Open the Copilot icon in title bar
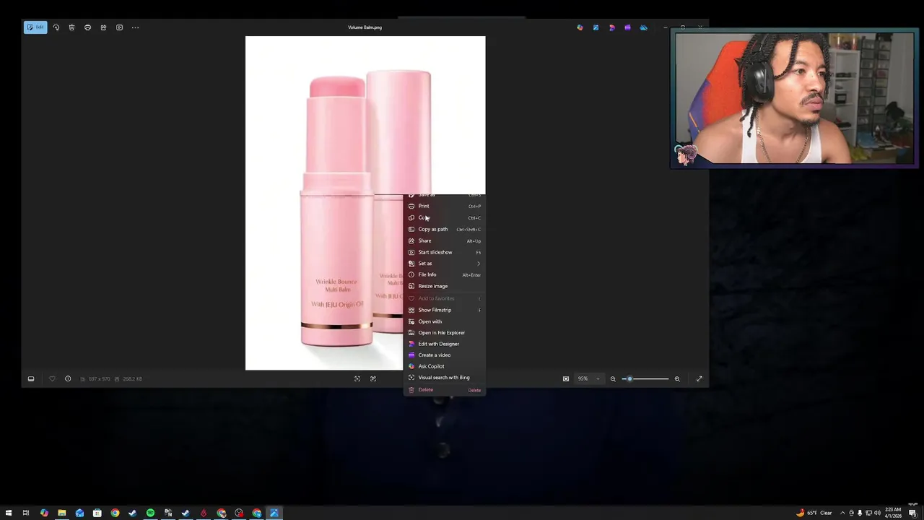 pos(580,27)
